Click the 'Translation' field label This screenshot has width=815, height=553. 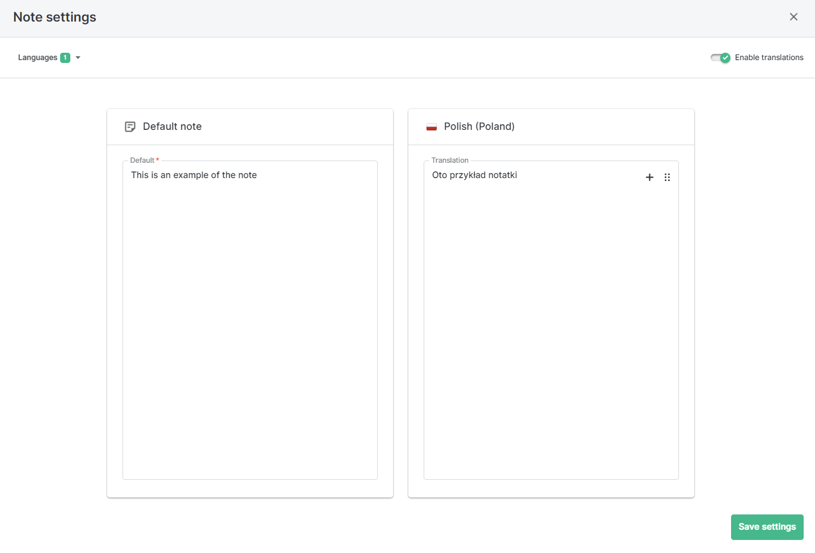tap(450, 161)
